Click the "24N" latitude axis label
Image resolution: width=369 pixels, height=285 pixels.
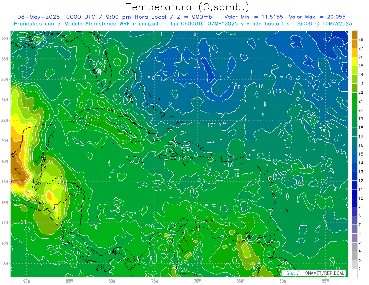[x=5, y=100]
